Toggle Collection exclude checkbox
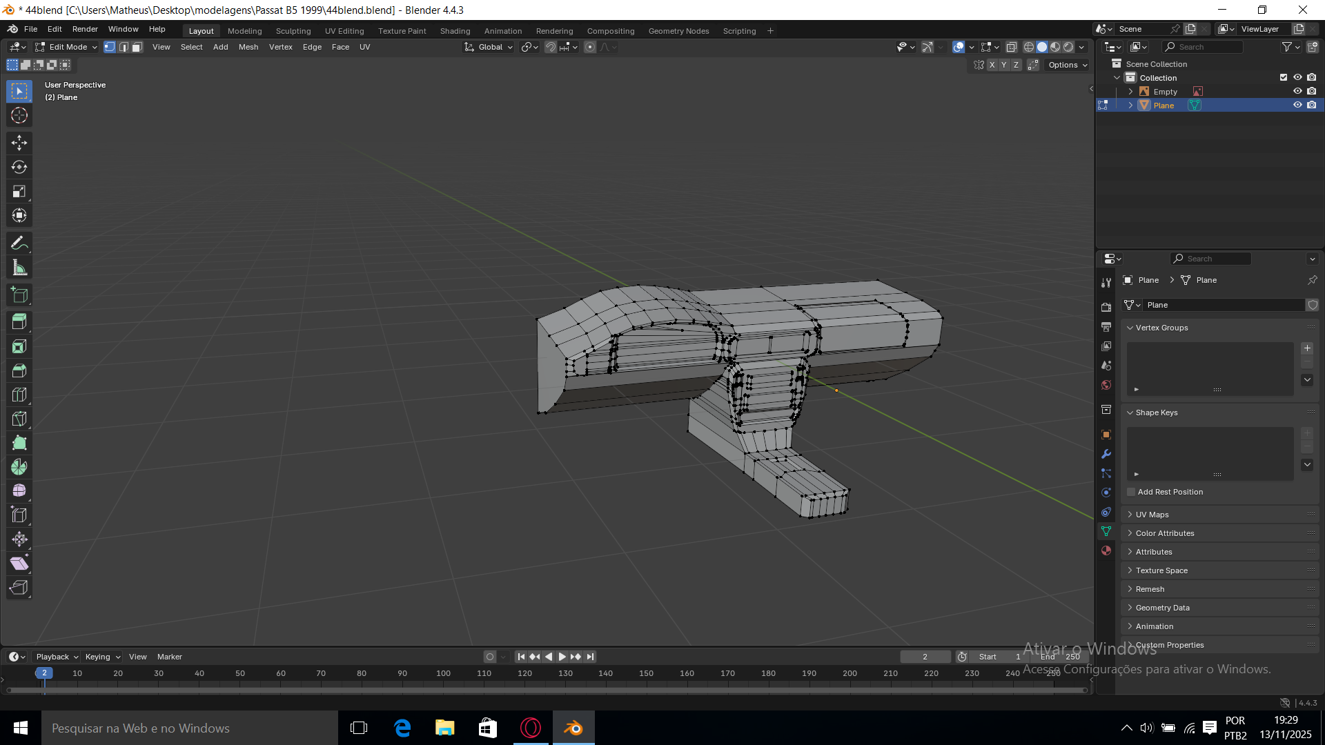The width and height of the screenshot is (1325, 745). [x=1284, y=78]
